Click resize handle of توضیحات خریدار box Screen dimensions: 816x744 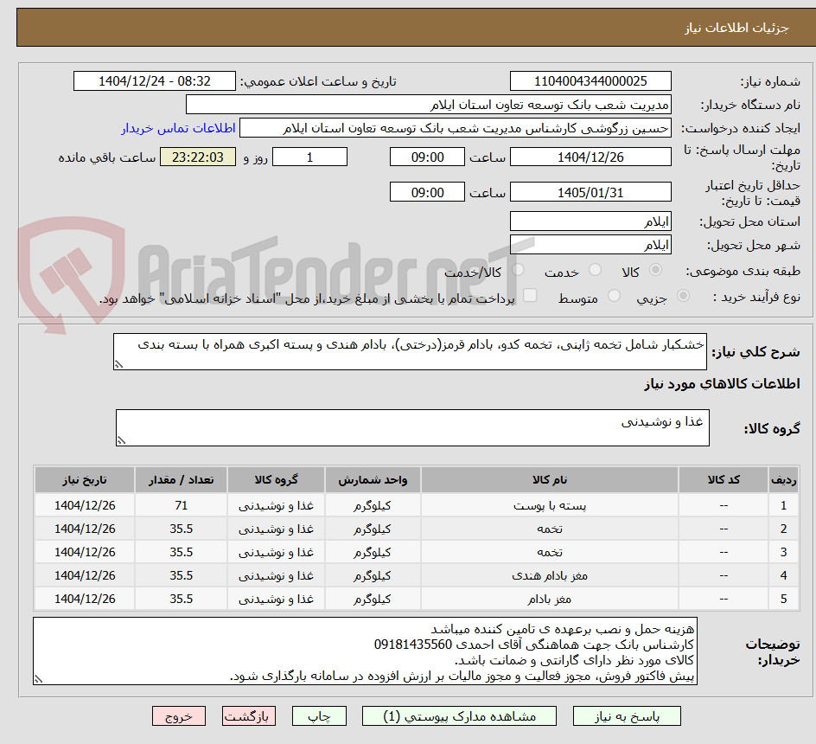[38, 679]
